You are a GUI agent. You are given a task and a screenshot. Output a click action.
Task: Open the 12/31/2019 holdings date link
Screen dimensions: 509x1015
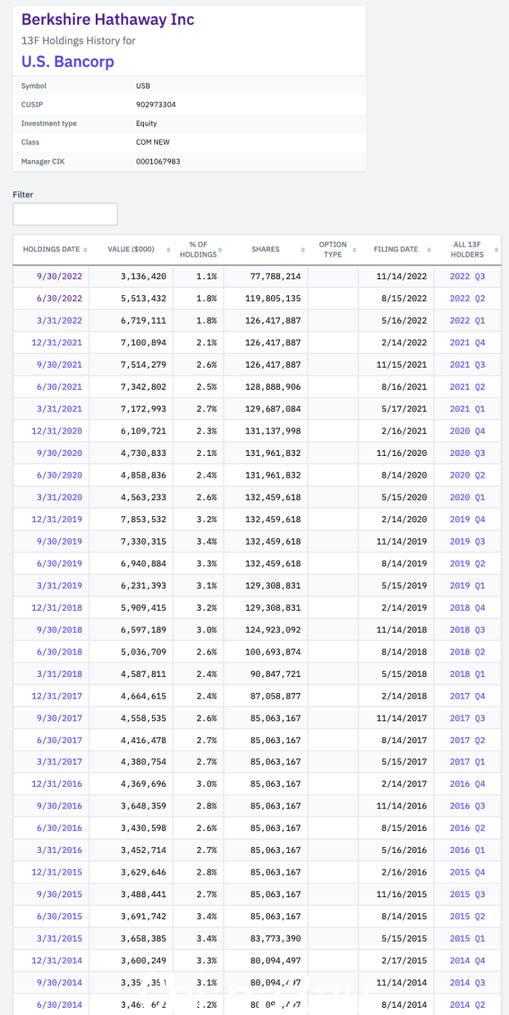tap(57, 519)
